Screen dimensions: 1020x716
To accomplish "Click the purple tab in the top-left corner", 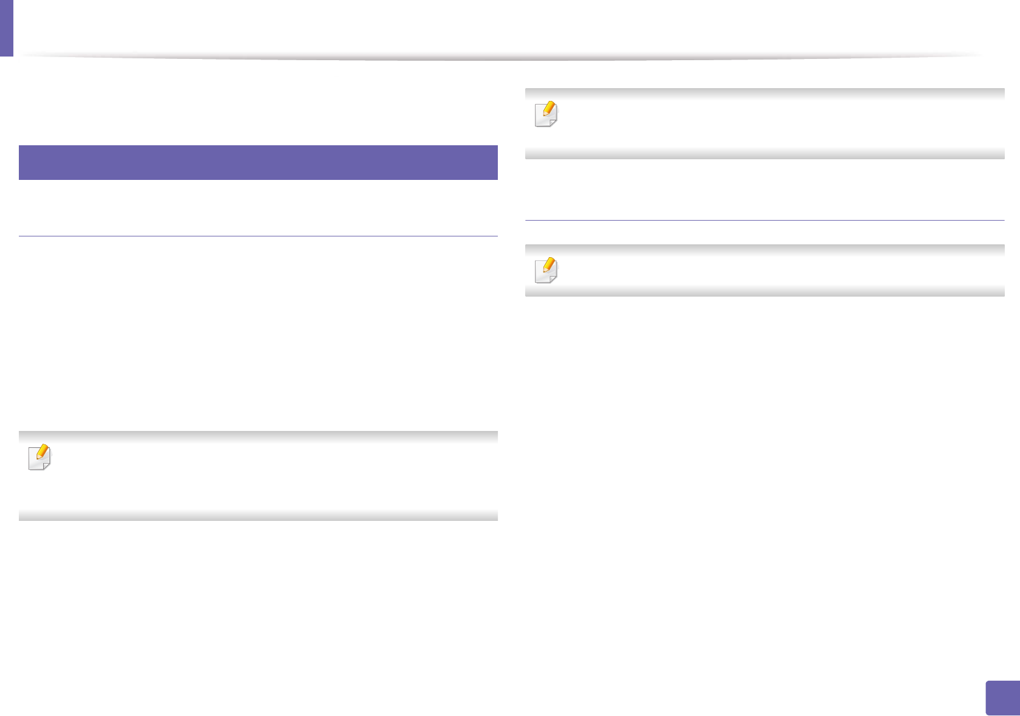I will [x=6, y=28].
